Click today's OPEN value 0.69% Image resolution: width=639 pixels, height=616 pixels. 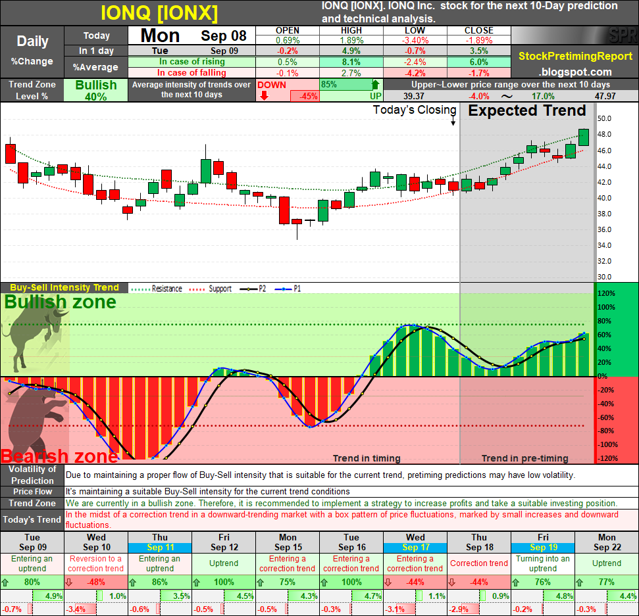[x=288, y=40]
